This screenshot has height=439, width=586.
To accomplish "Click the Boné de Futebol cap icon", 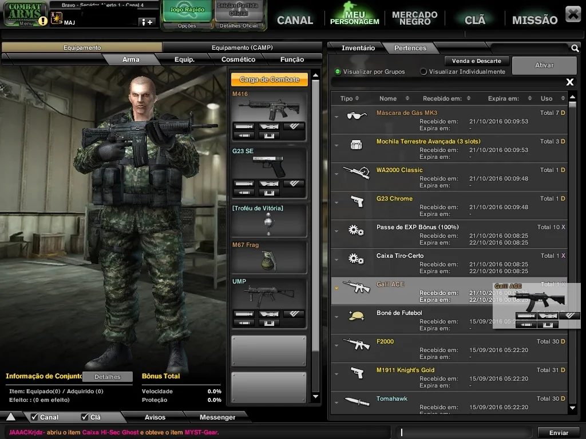I will (x=356, y=316).
